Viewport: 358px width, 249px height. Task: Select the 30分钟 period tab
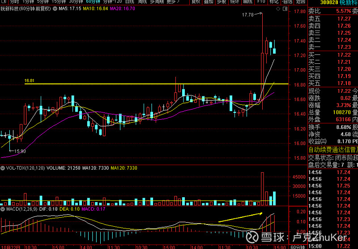point(76,2)
